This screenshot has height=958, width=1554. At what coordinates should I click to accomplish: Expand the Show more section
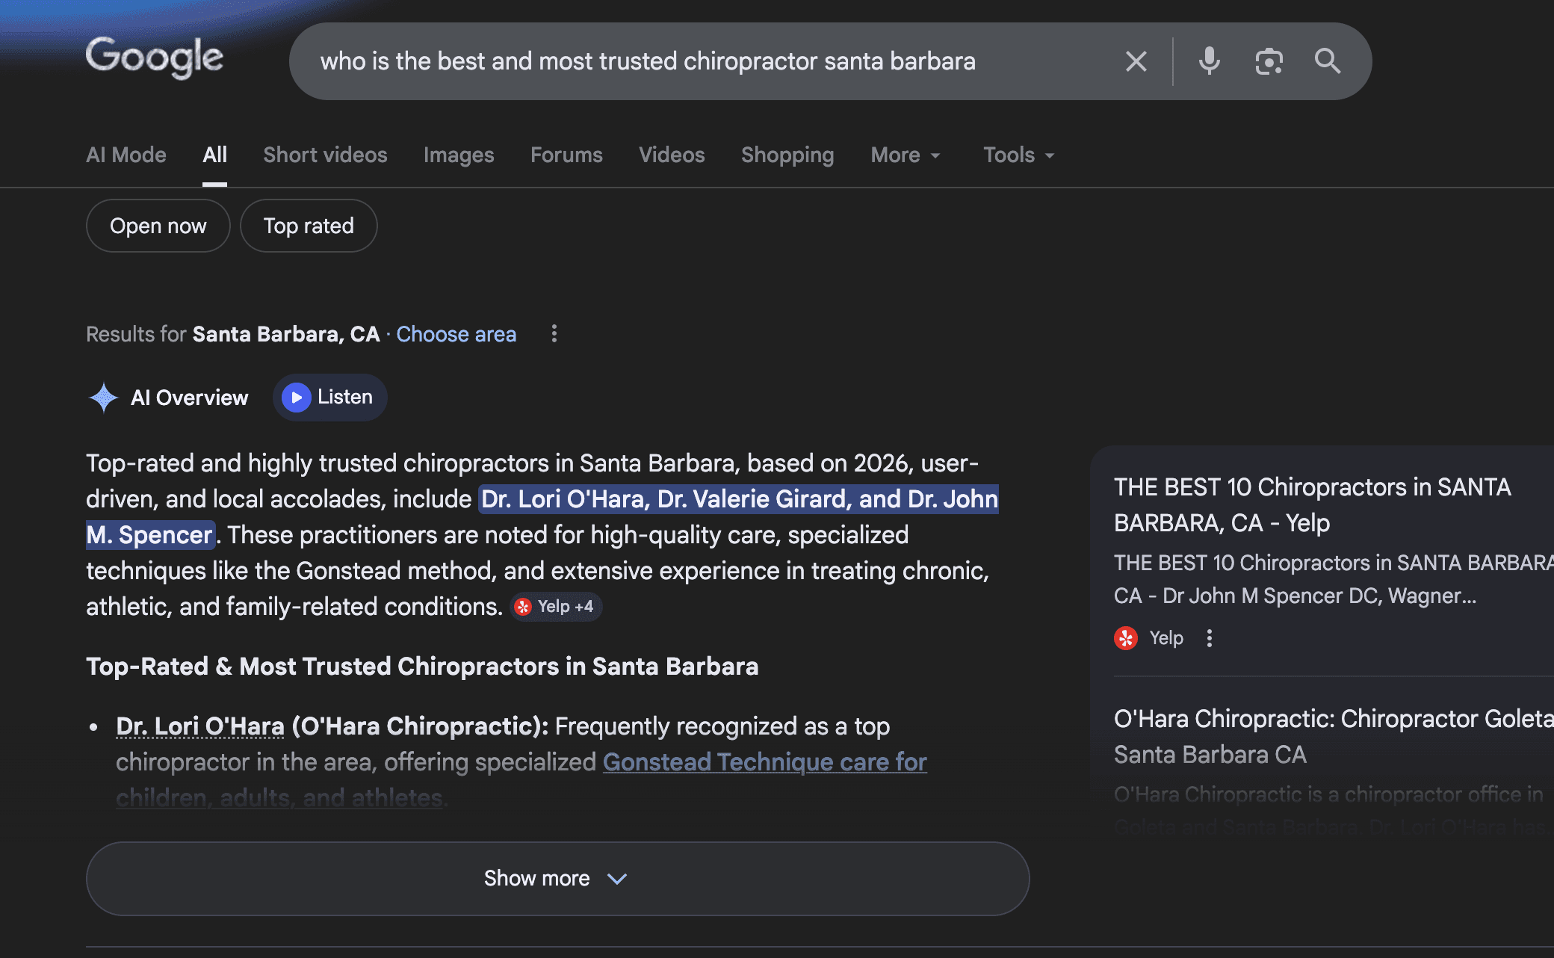click(558, 878)
